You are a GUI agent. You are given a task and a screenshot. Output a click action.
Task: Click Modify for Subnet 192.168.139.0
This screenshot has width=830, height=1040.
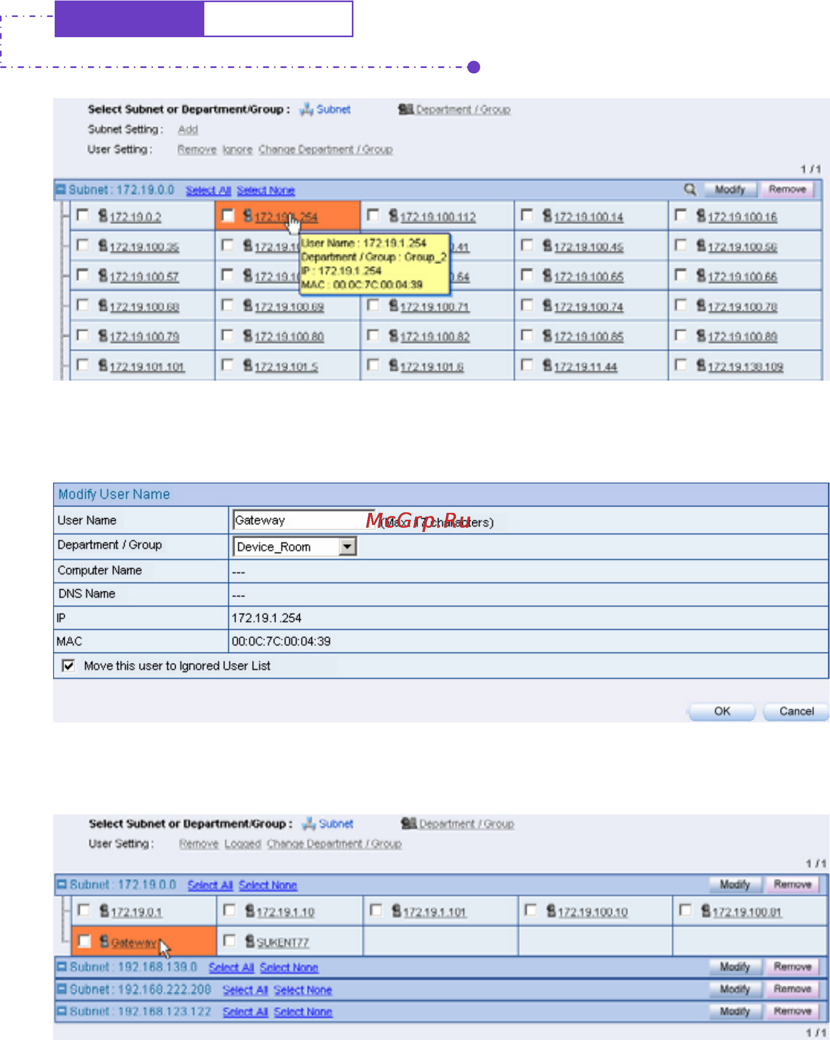tap(735, 967)
